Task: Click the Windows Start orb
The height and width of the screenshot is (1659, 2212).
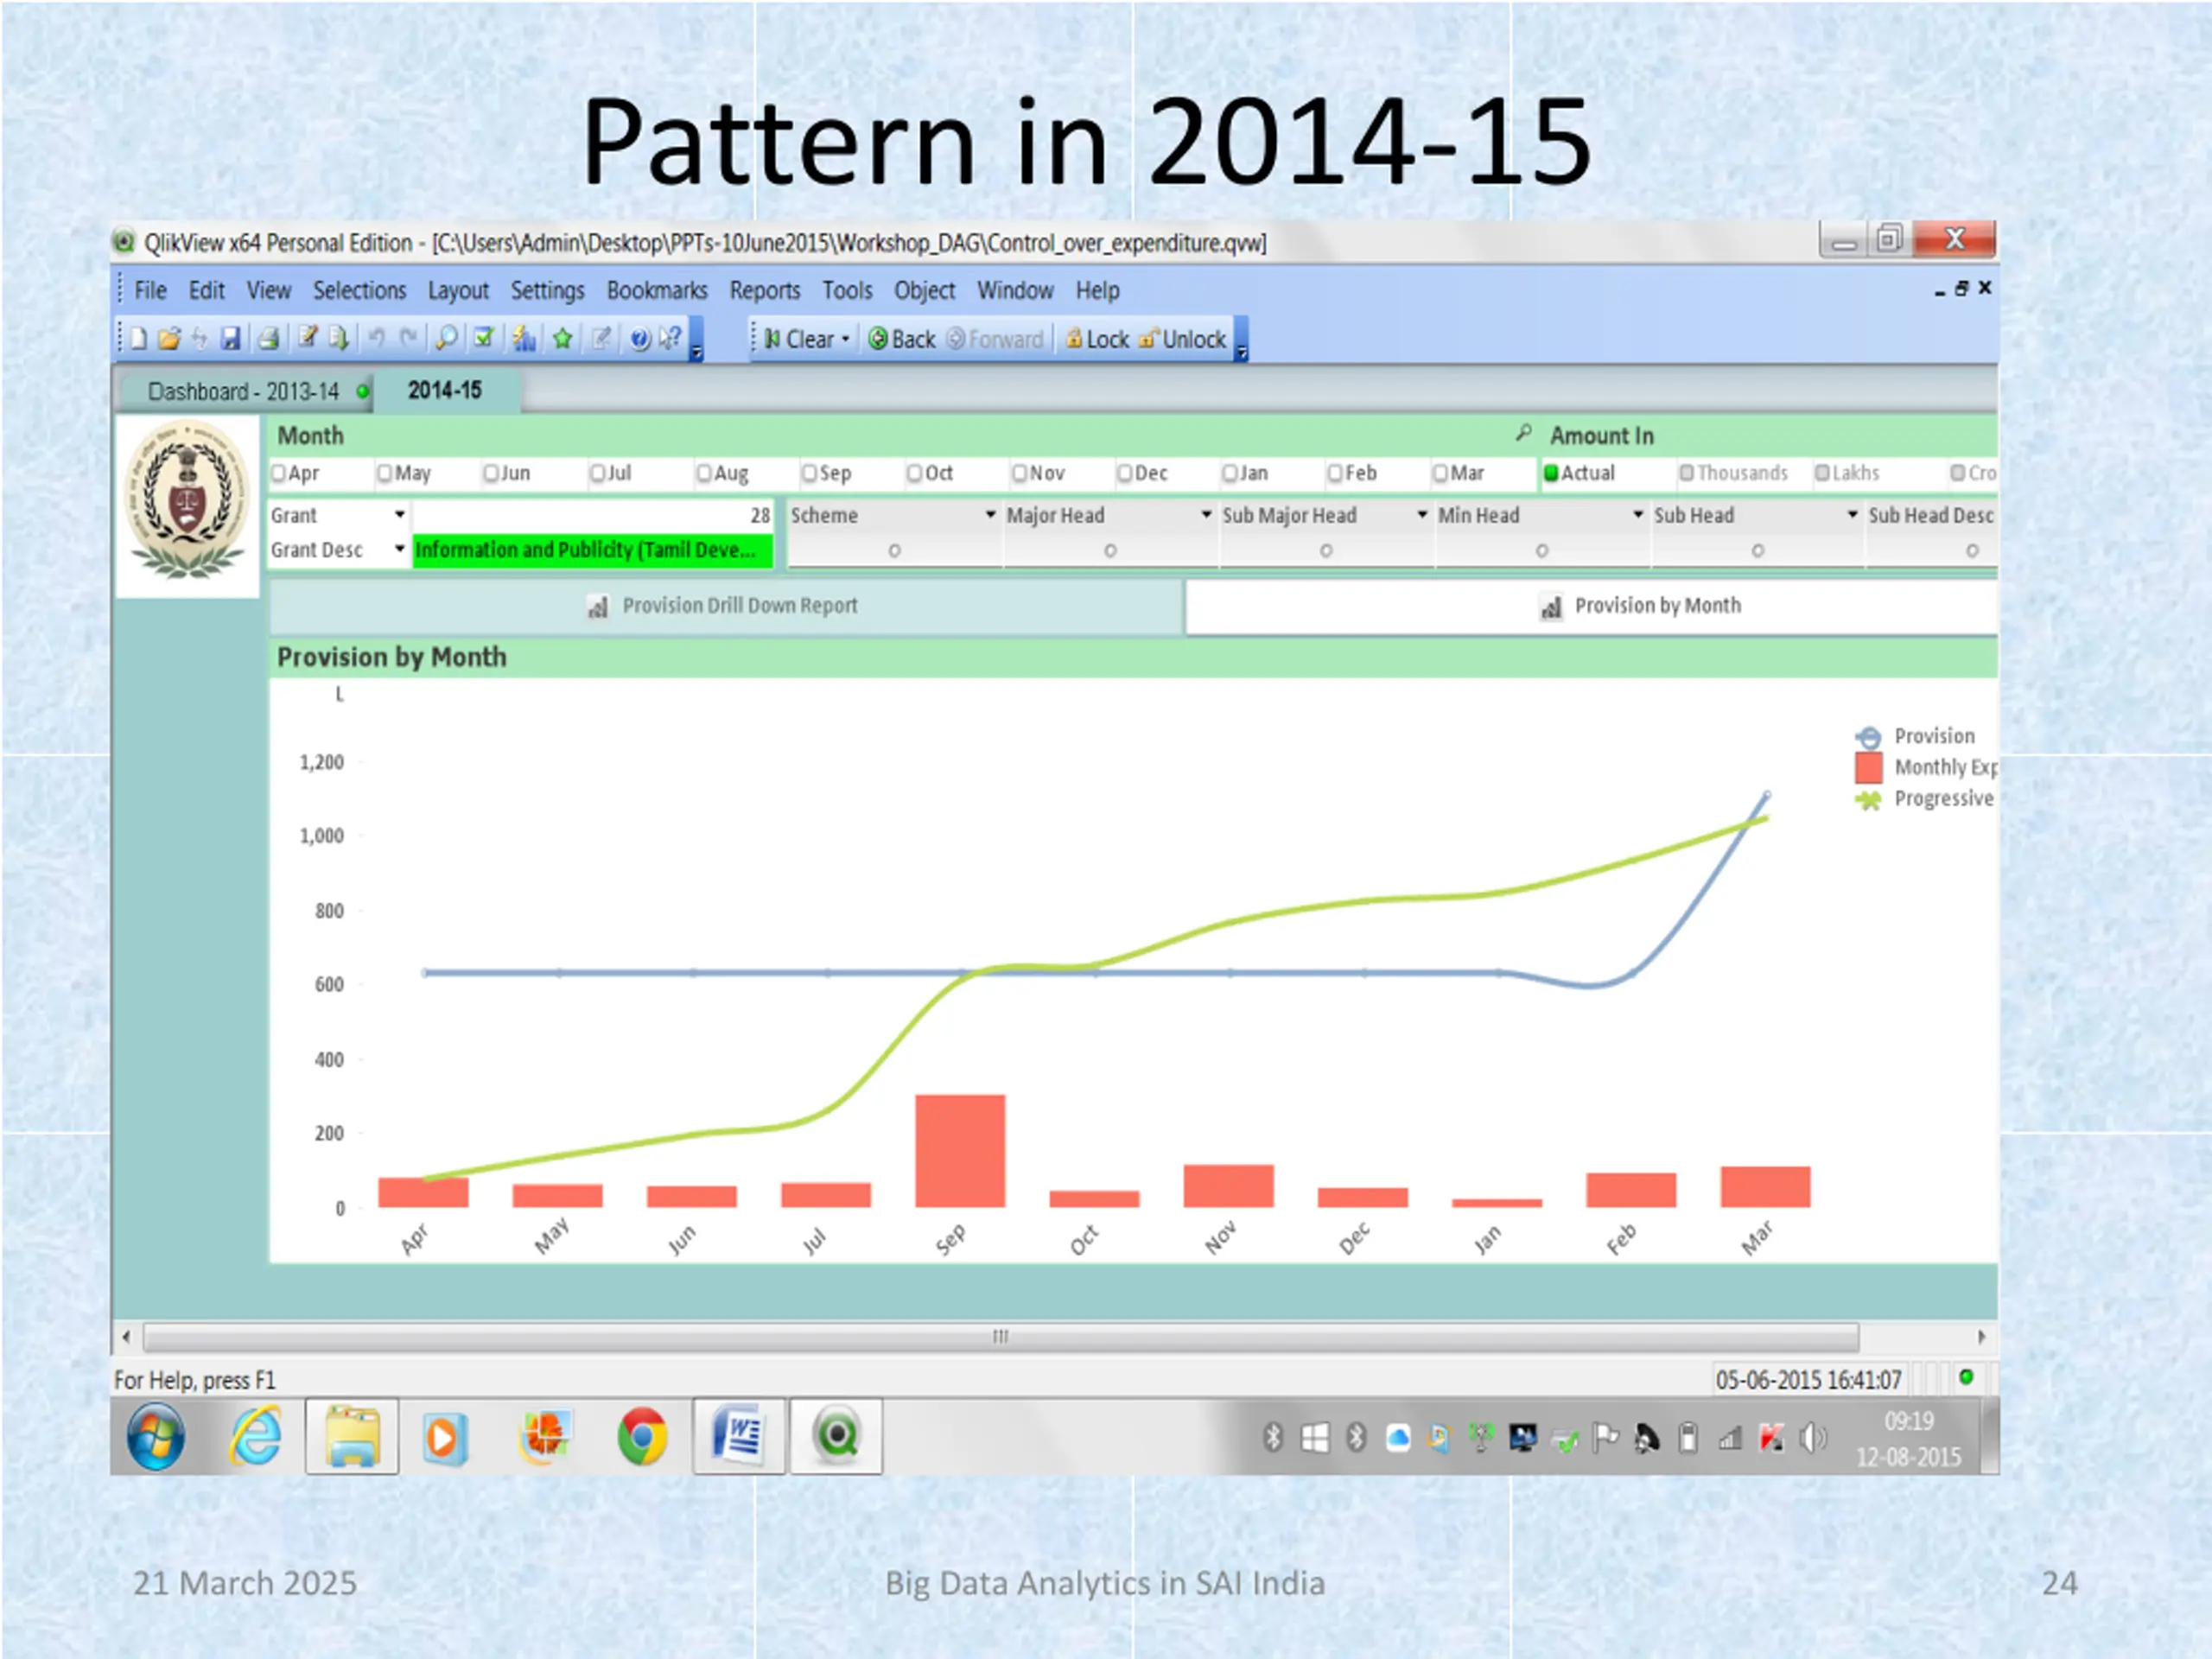Action: (156, 1437)
